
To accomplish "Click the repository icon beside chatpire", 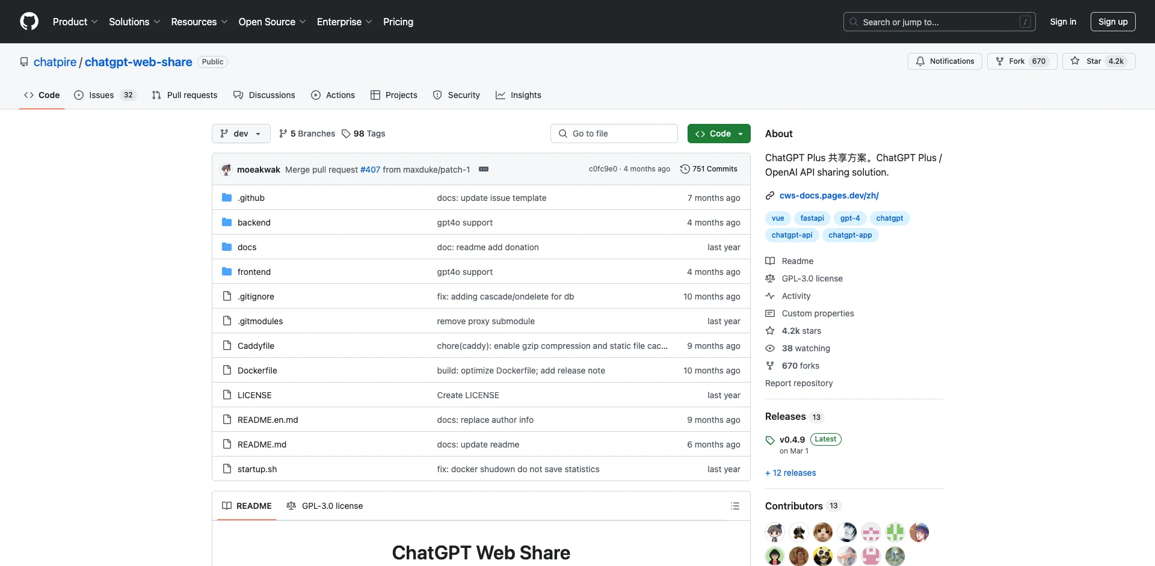I will (x=24, y=62).
